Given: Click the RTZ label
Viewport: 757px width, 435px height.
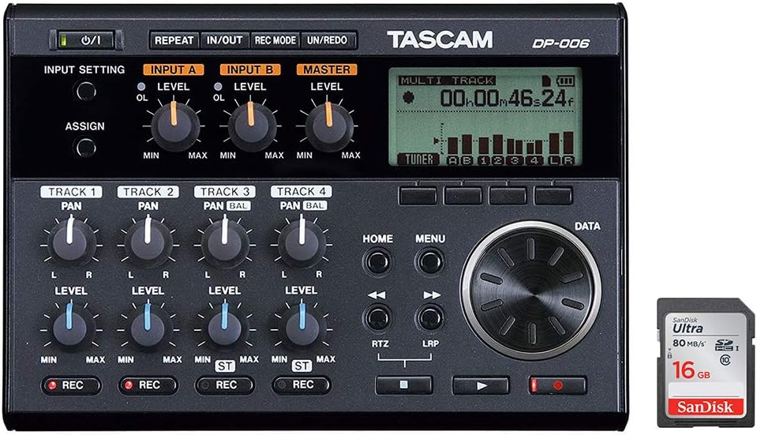Looking at the screenshot, I should click(x=380, y=343).
